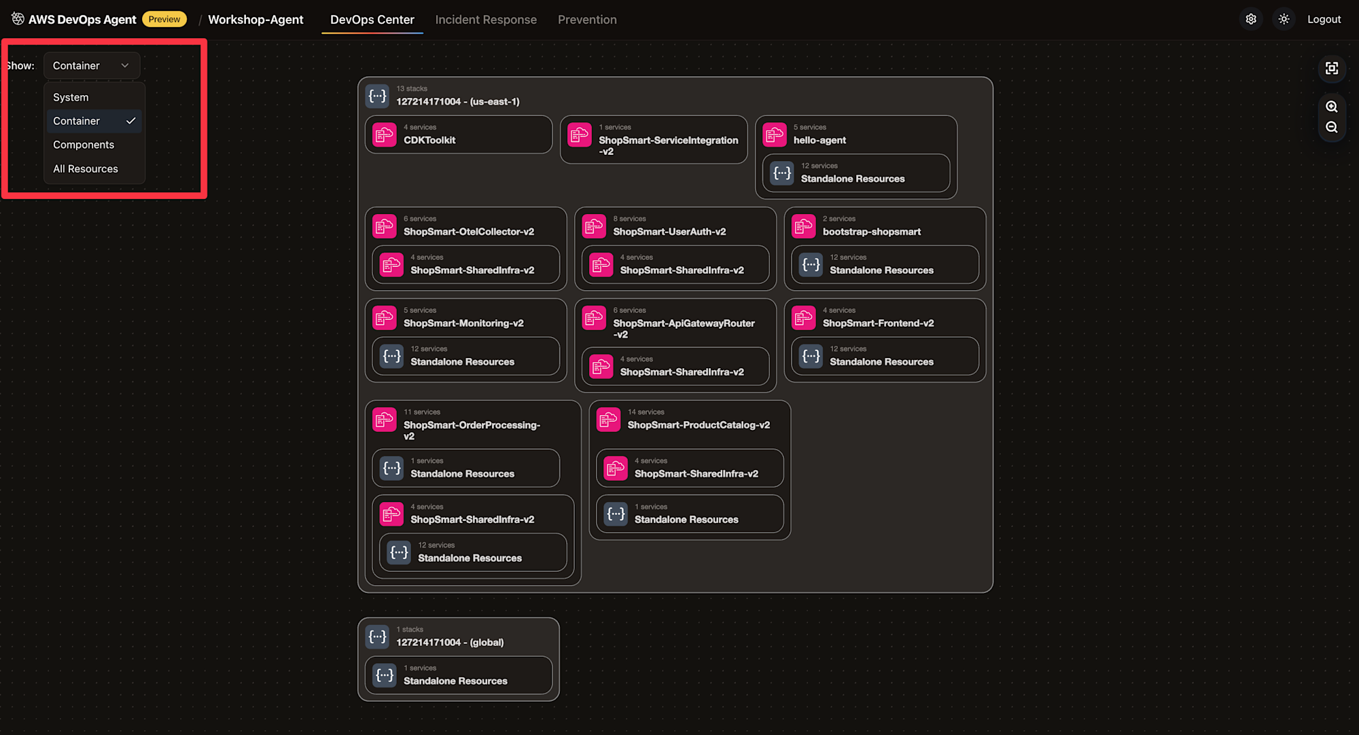Click the us-east-1 account braces icon
Screen dimensions: 1359x735
pos(377,96)
